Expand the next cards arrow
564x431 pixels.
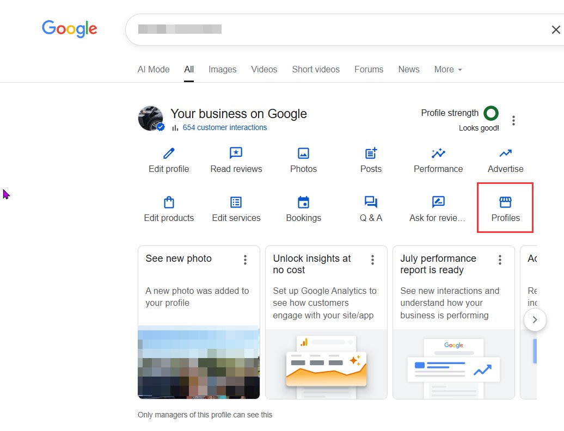coord(535,320)
